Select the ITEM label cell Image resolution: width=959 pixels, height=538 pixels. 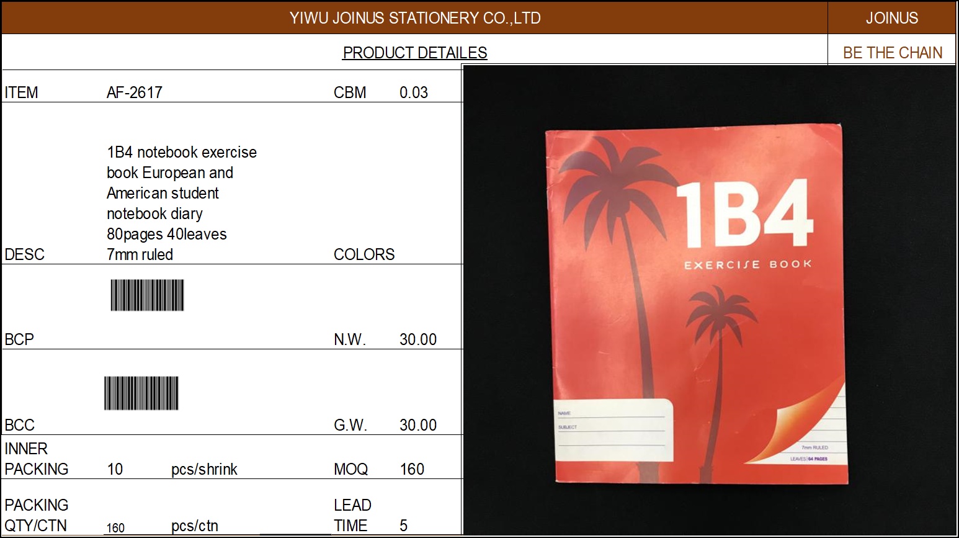coord(21,92)
